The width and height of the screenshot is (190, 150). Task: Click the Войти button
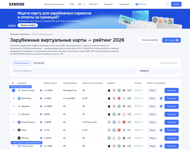pos(176,4)
